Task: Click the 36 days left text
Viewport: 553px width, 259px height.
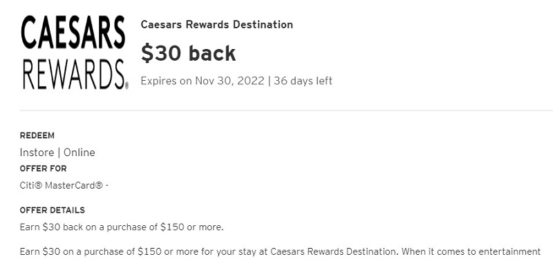Action: [303, 81]
